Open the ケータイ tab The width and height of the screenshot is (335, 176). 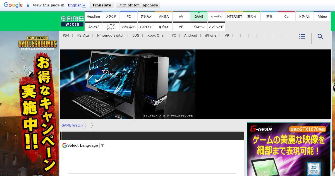[x=216, y=16]
